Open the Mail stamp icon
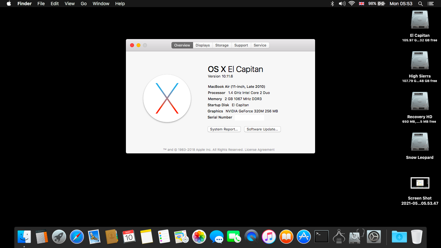The image size is (441, 248). click(94, 237)
